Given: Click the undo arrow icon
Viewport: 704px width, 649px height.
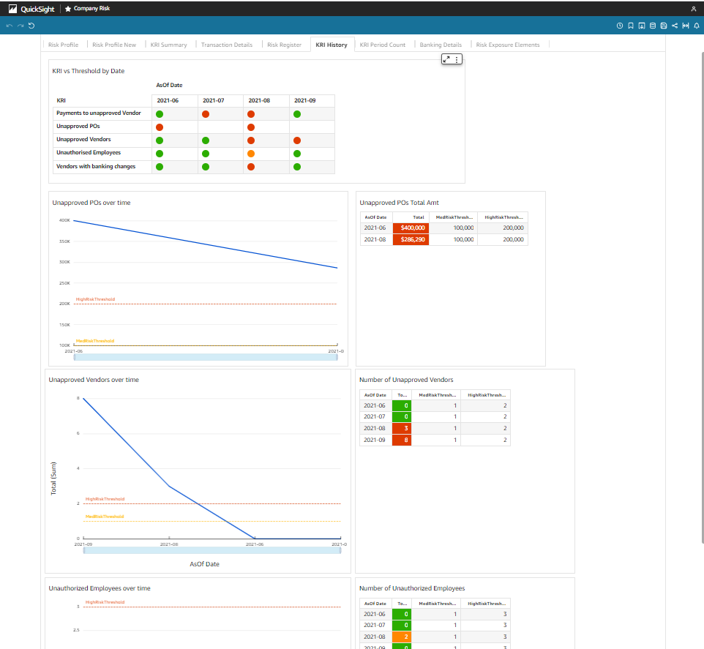Looking at the screenshot, I should tap(10, 26).
